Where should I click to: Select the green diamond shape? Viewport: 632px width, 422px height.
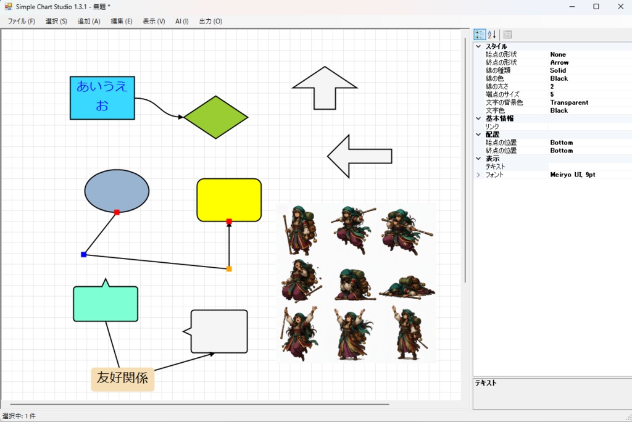pyautogui.click(x=215, y=117)
